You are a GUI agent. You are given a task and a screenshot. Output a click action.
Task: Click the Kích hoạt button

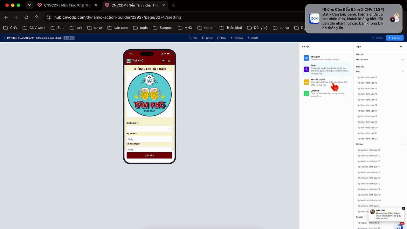[x=395, y=38]
